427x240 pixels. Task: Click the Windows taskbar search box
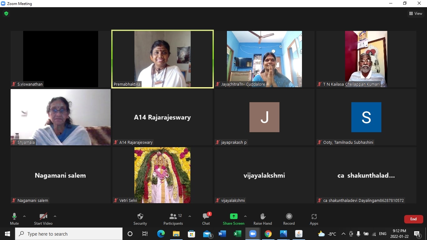[69, 234]
